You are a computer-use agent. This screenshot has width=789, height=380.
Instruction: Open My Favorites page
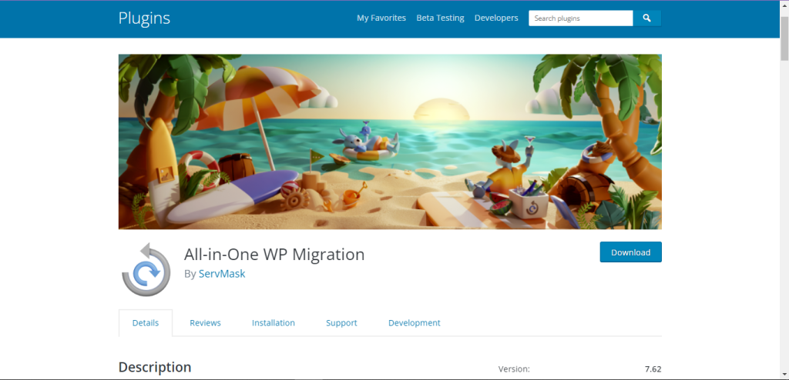point(381,18)
